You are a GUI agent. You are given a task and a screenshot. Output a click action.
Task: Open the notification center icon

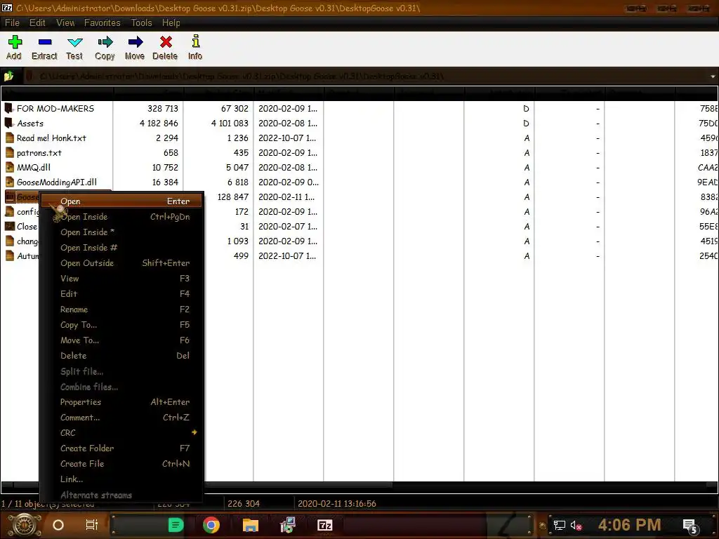[690, 526]
